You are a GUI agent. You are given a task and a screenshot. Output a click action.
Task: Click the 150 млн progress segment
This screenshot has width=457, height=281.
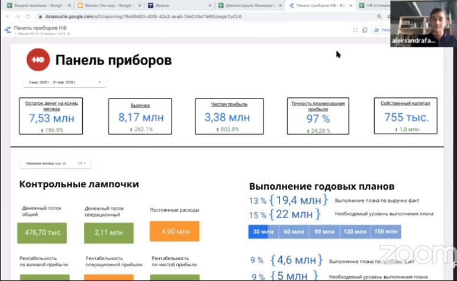[x=385, y=232]
